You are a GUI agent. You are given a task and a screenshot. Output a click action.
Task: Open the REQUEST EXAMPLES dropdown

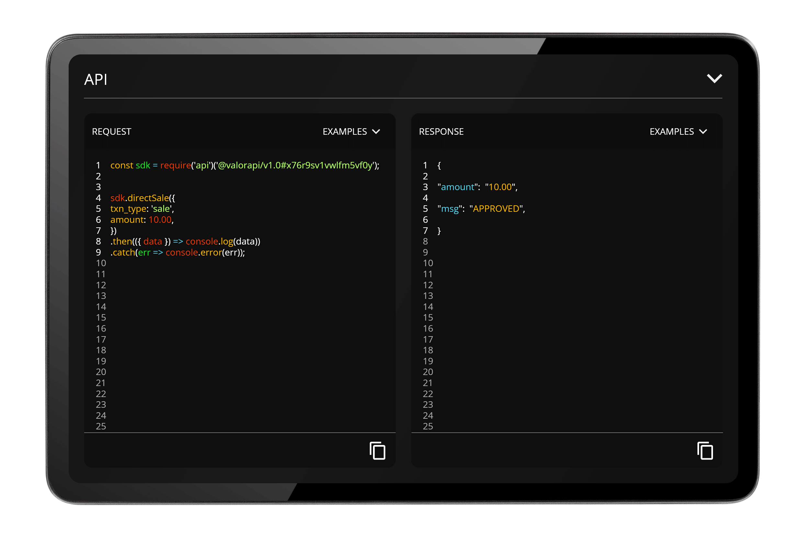click(351, 131)
